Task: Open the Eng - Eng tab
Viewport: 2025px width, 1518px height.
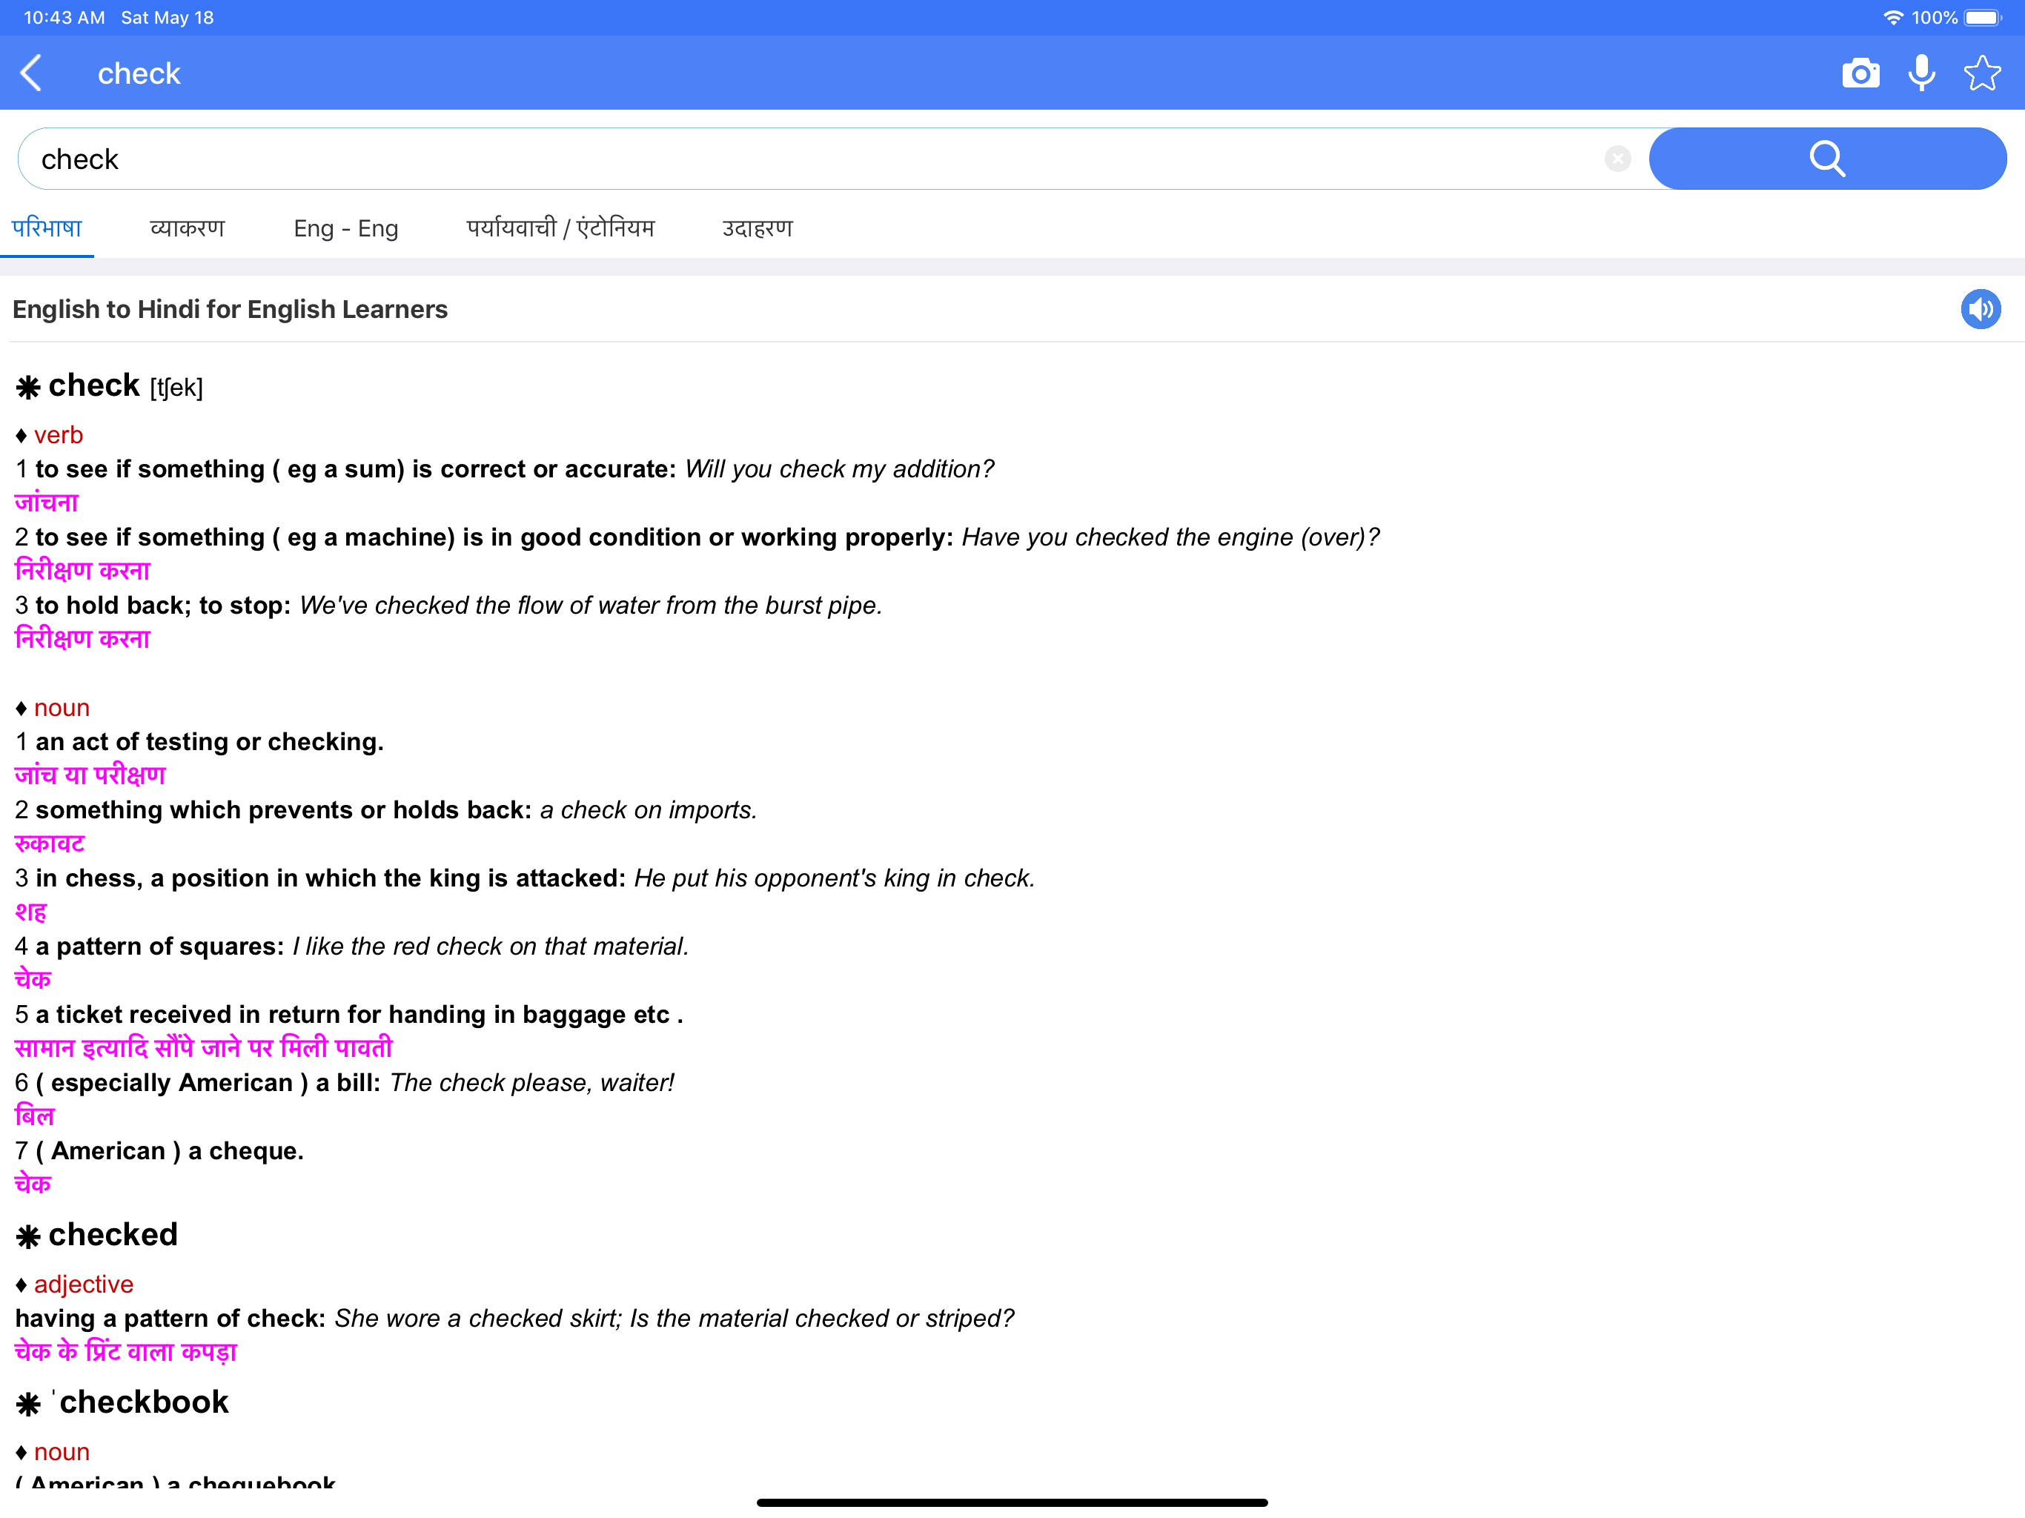Action: tap(345, 228)
